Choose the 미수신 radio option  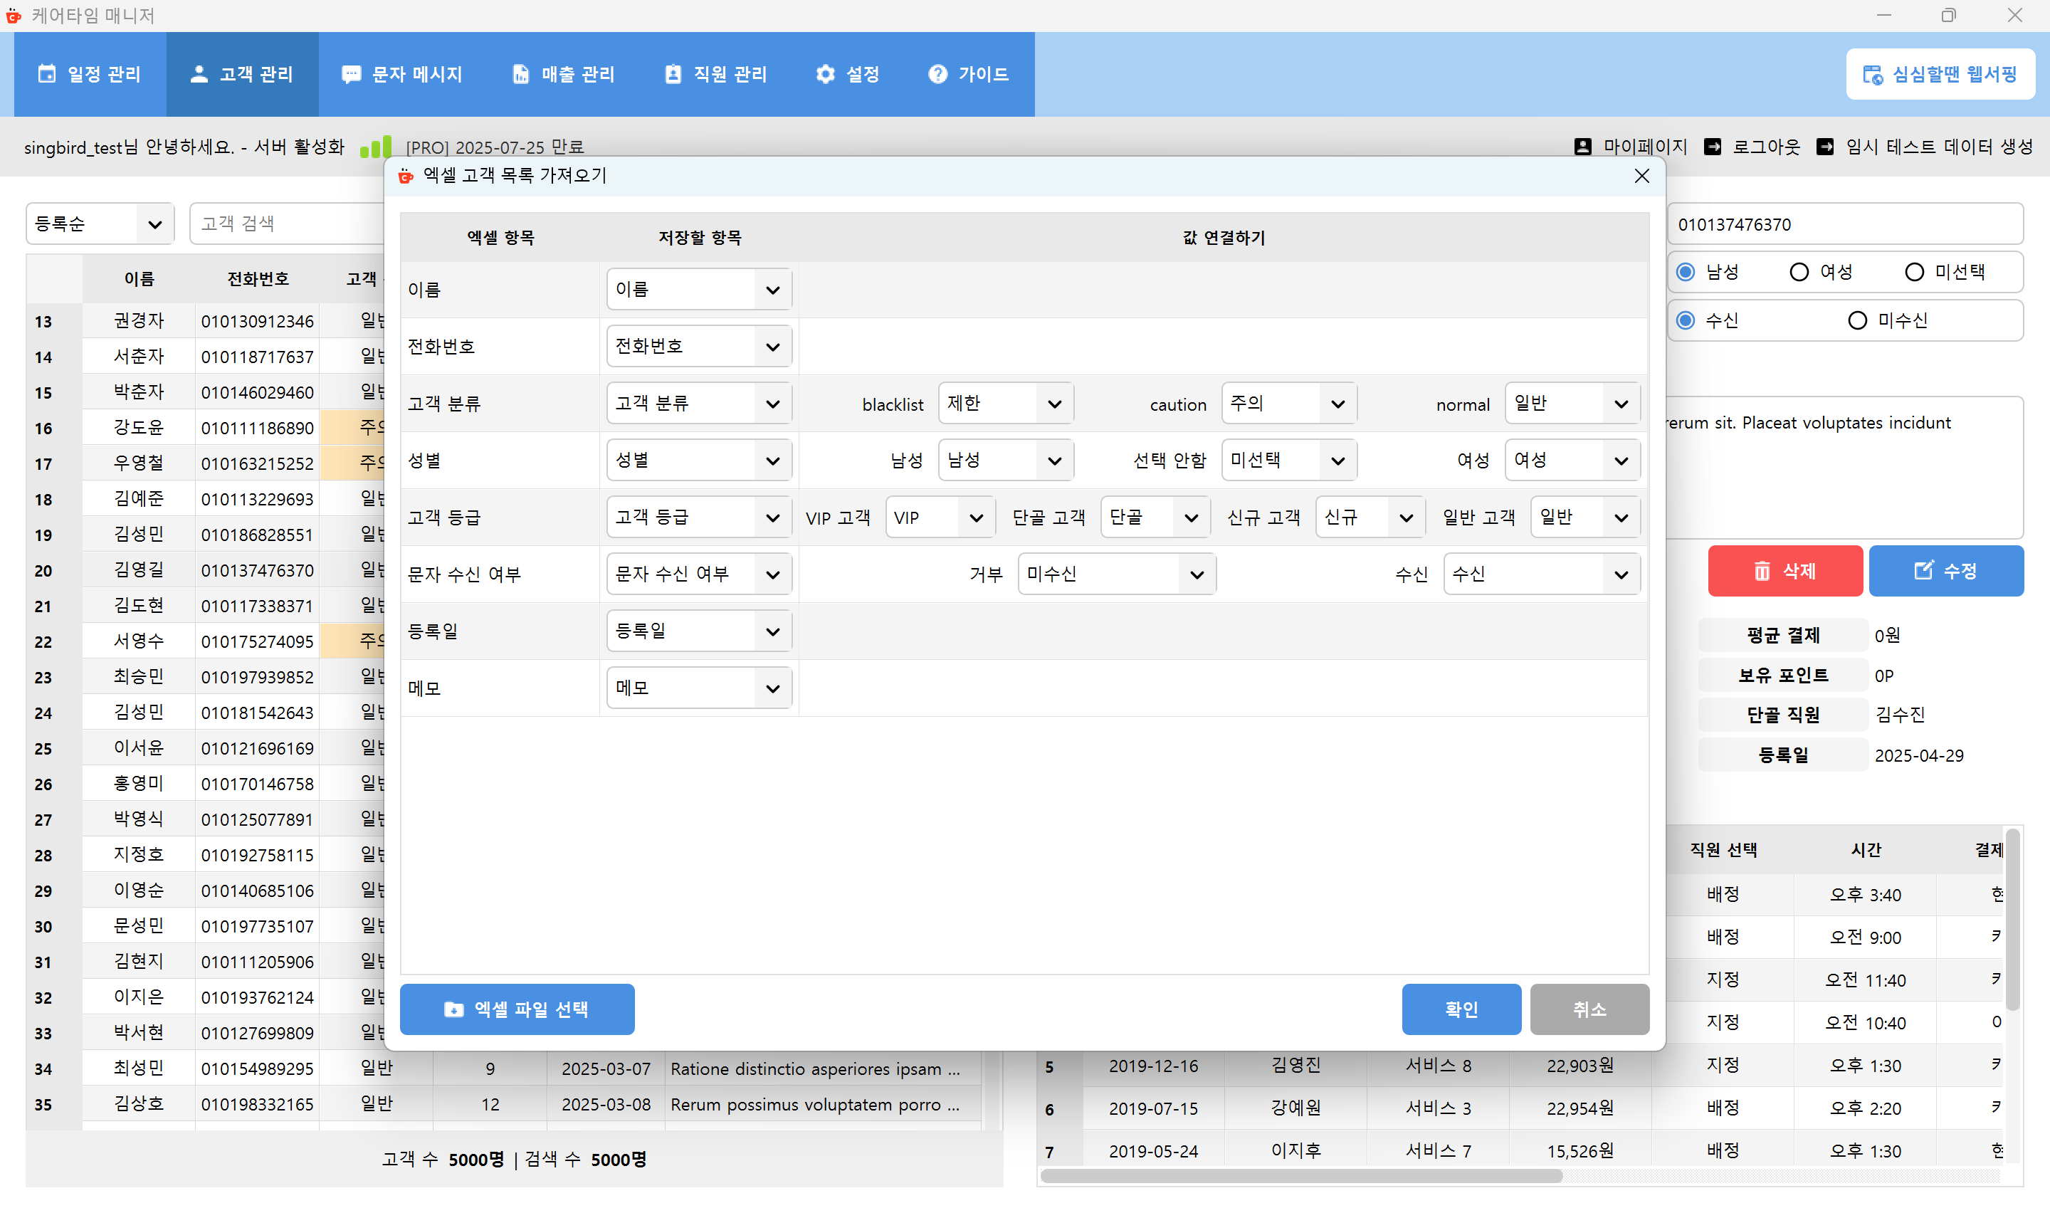1856,320
